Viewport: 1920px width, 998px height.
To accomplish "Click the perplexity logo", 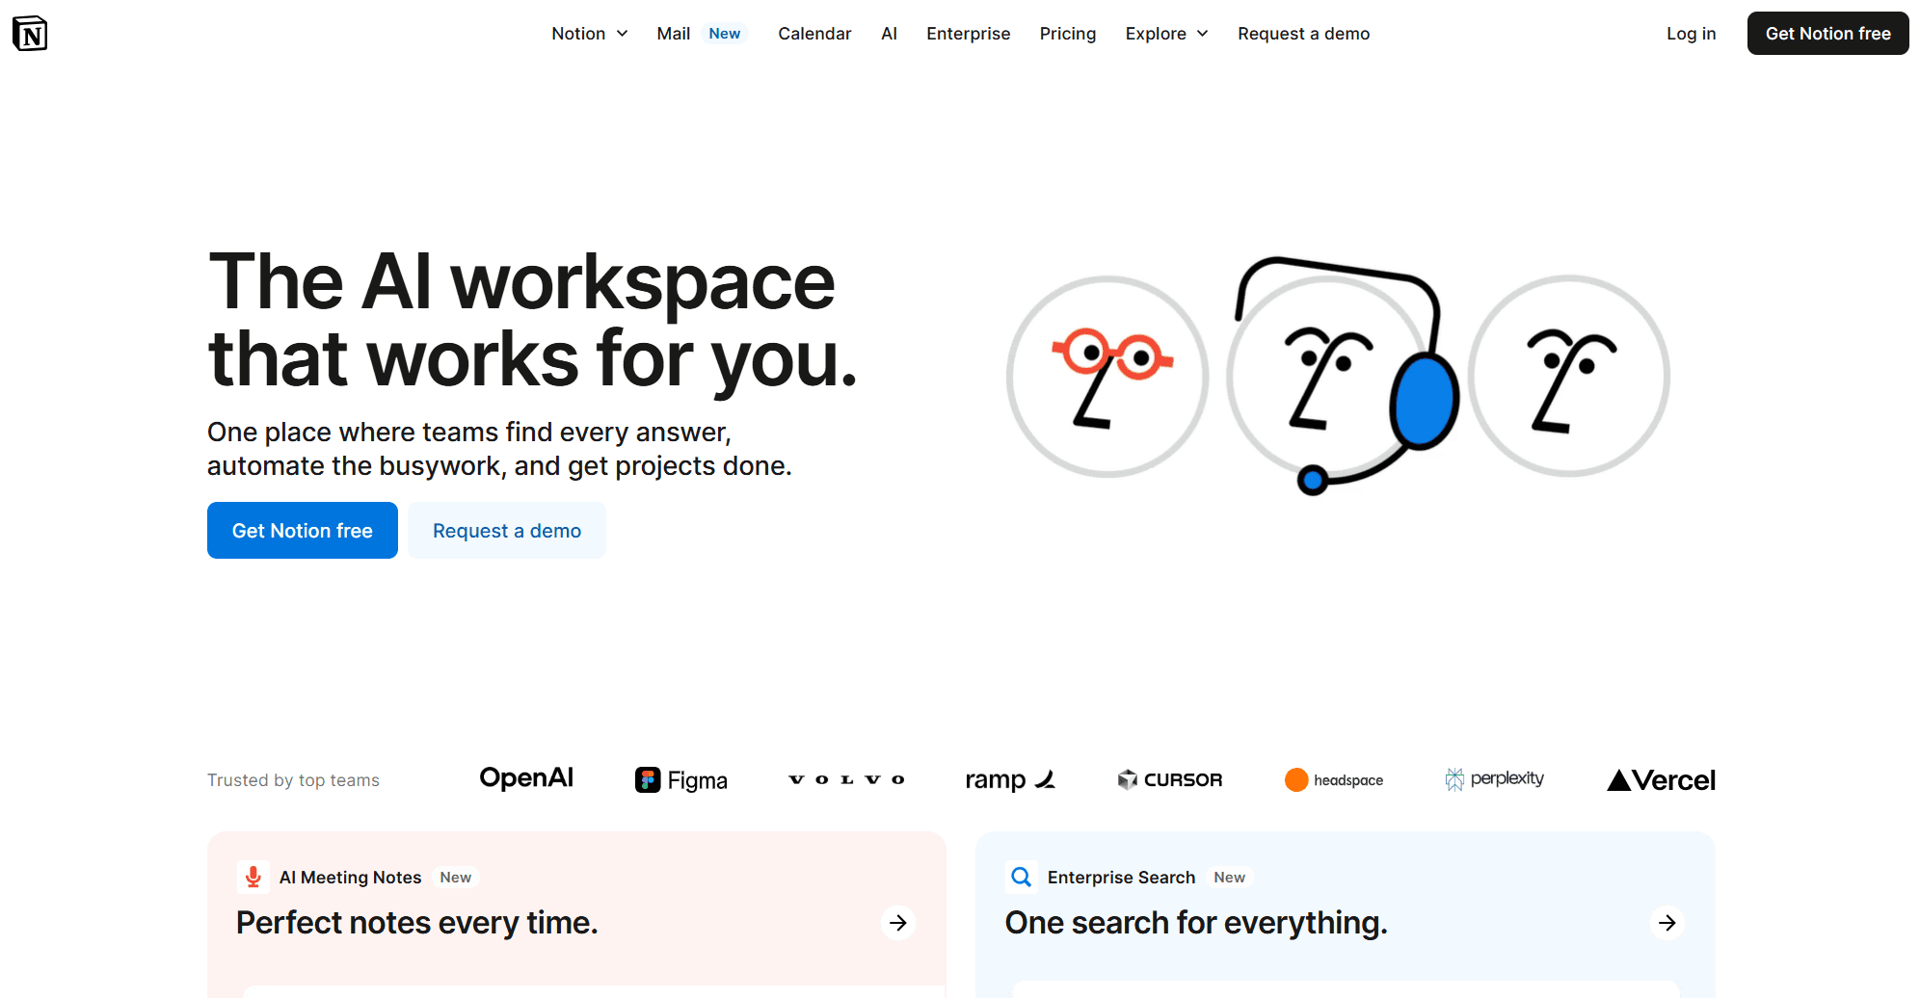I will click(1494, 779).
